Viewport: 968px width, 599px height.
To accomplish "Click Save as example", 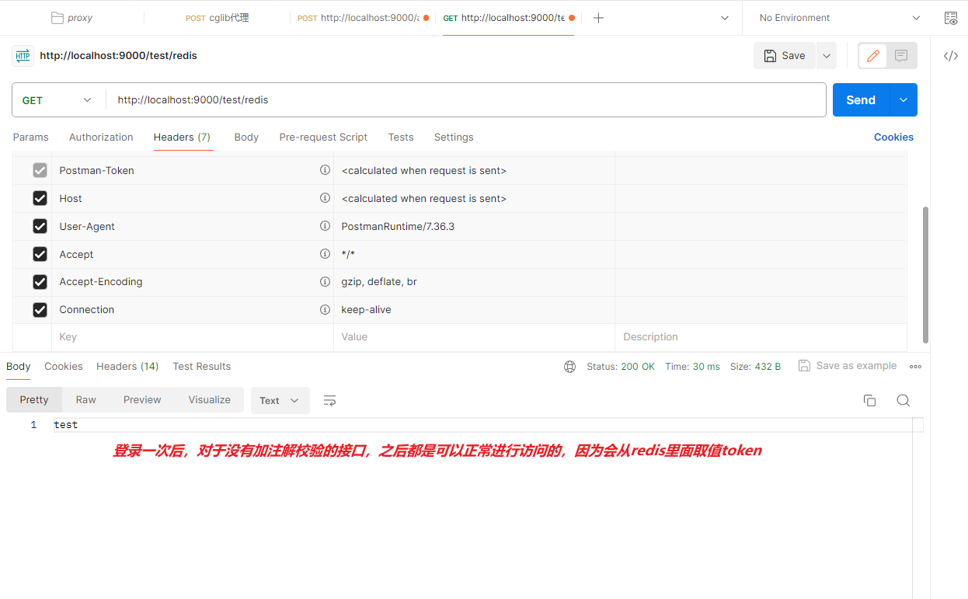I will [x=848, y=365].
